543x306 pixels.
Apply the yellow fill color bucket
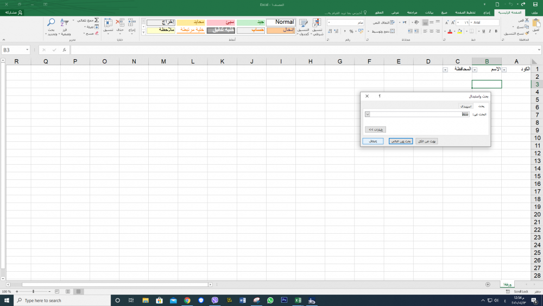pyautogui.click(x=459, y=31)
